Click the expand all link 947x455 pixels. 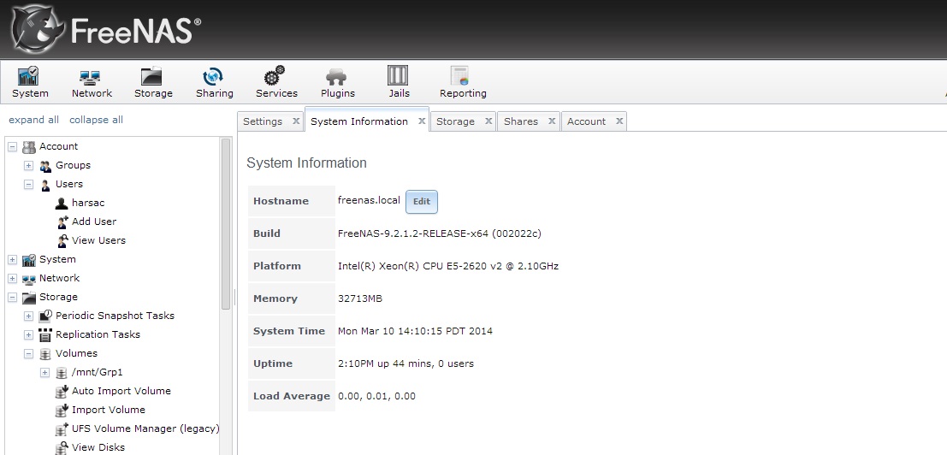pos(34,120)
